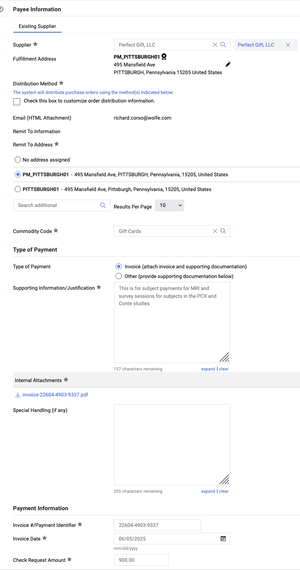
Task: Search suppliers using the magnifier icon
Action: [223, 45]
